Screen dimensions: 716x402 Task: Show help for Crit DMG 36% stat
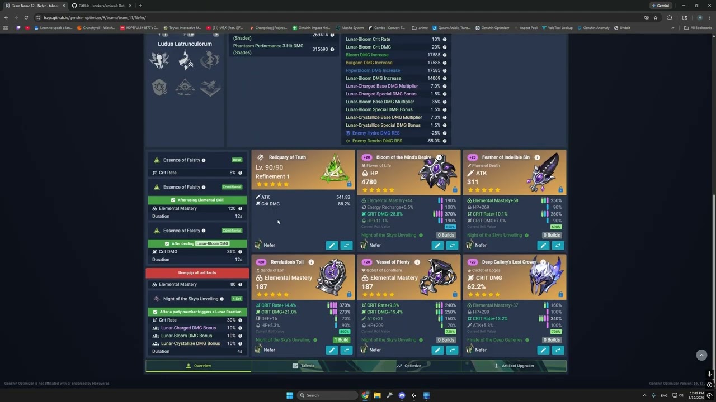point(240,252)
